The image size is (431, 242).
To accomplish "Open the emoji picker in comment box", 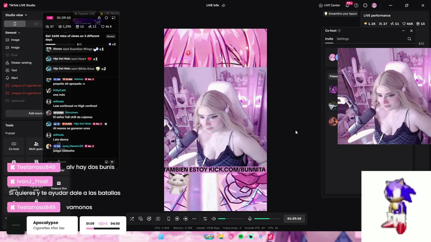I will [106, 162].
